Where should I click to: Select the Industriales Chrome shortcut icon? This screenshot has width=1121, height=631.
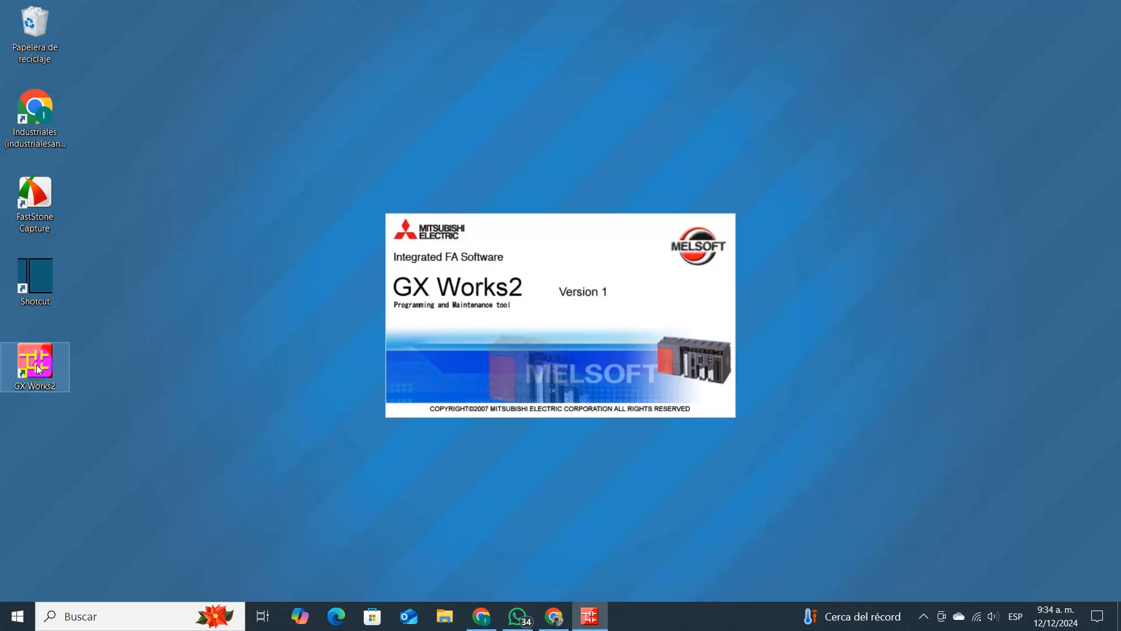[x=34, y=119]
